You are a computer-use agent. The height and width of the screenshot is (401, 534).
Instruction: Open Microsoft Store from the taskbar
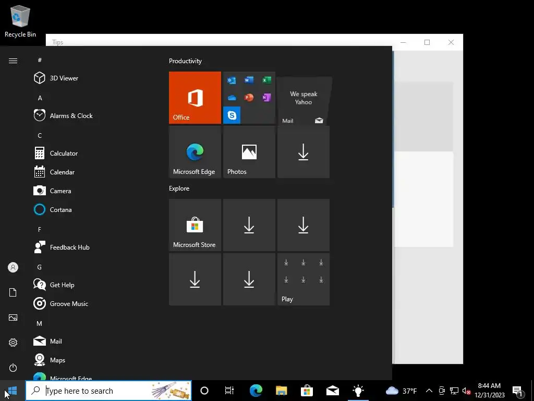[x=307, y=391]
